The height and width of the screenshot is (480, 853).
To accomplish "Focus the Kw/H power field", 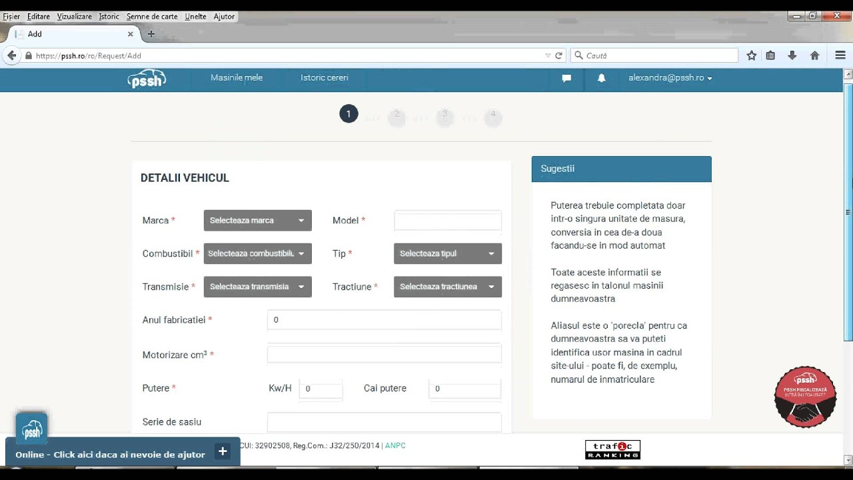I will (321, 389).
